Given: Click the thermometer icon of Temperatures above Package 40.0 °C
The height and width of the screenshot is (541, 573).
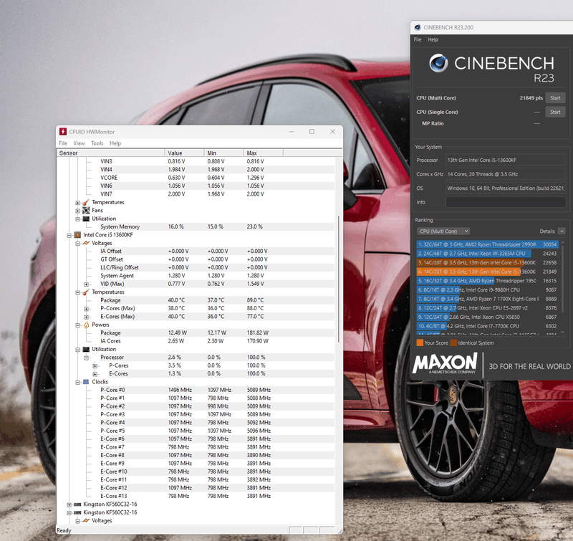Looking at the screenshot, I should coord(86,292).
